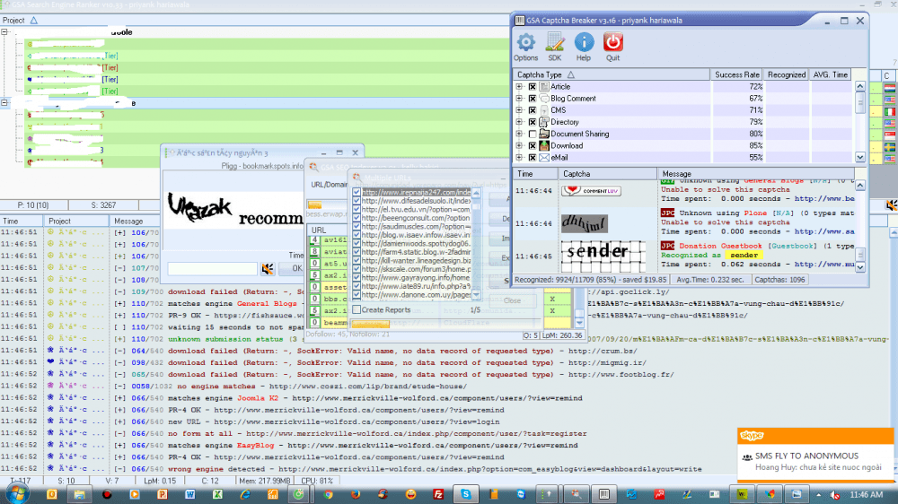
Task: Open Help in GSA Captcha Breaker
Action: (583, 47)
